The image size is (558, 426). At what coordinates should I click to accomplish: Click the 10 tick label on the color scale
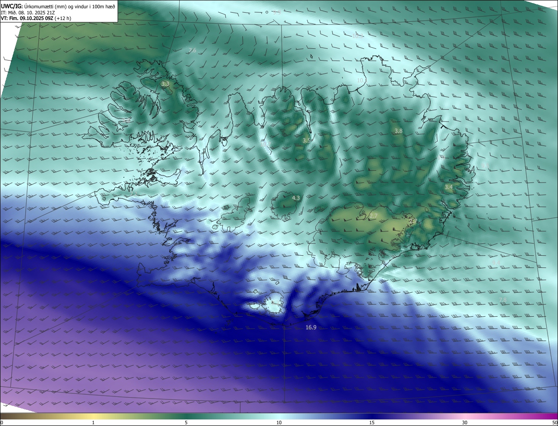(x=279, y=423)
